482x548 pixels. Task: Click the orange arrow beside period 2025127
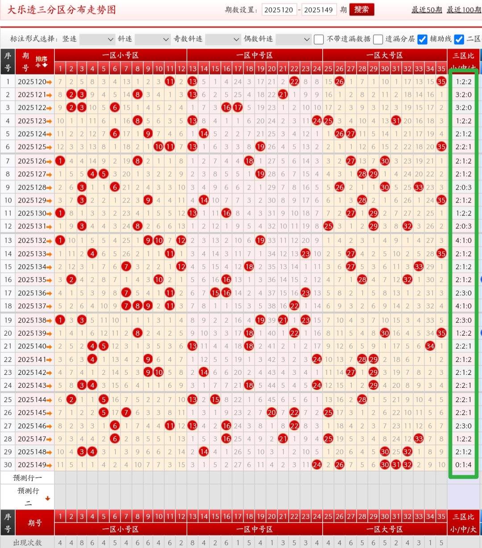coord(50,174)
